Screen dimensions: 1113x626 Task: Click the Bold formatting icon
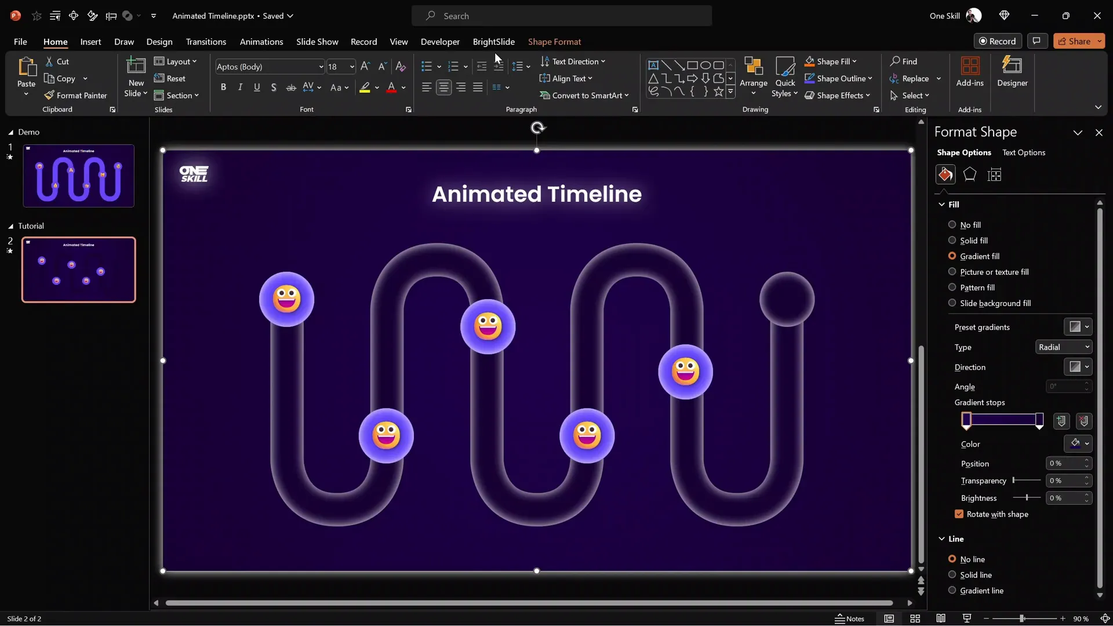coord(223,88)
